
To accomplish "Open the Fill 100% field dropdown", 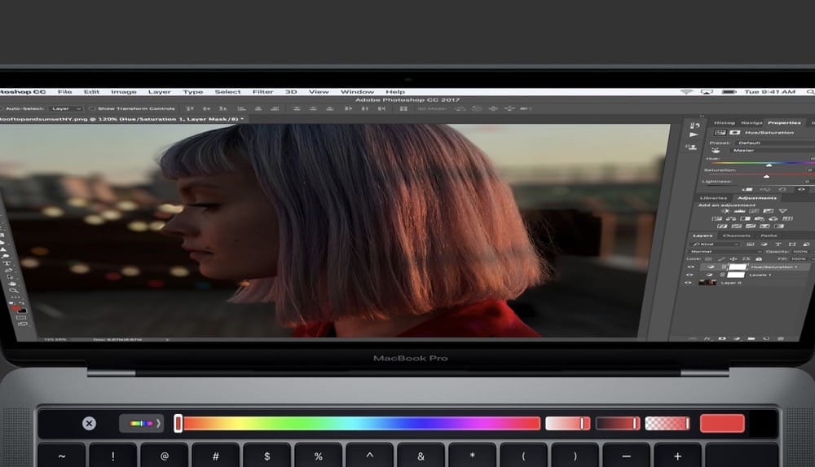I will coord(799,259).
